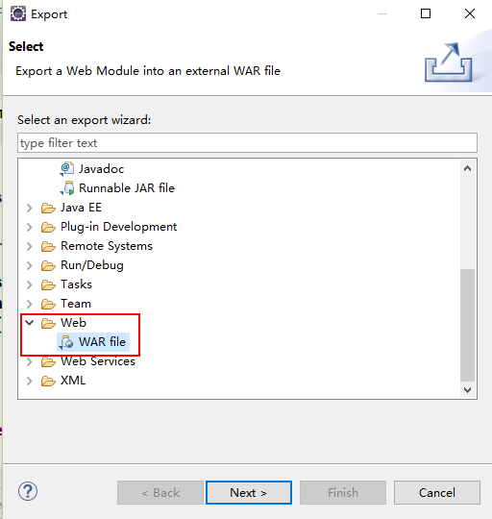The height and width of the screenshot is (519, 492).
Task: Click the Eclipse icon in title bar
Action: [18, 13]
